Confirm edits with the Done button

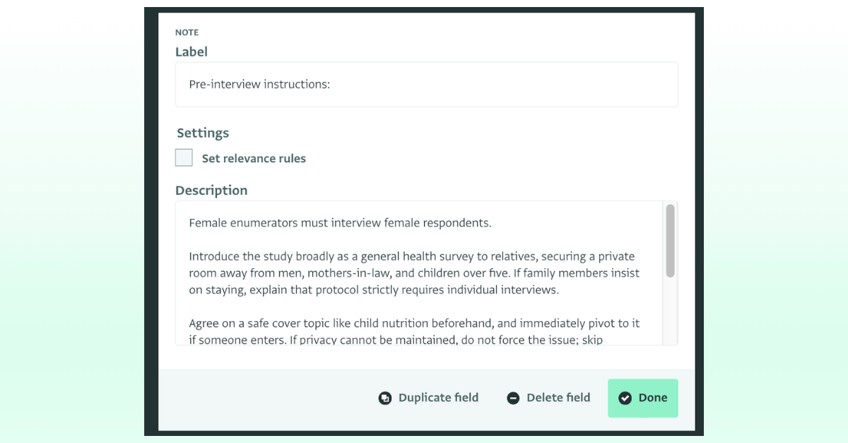643,398
